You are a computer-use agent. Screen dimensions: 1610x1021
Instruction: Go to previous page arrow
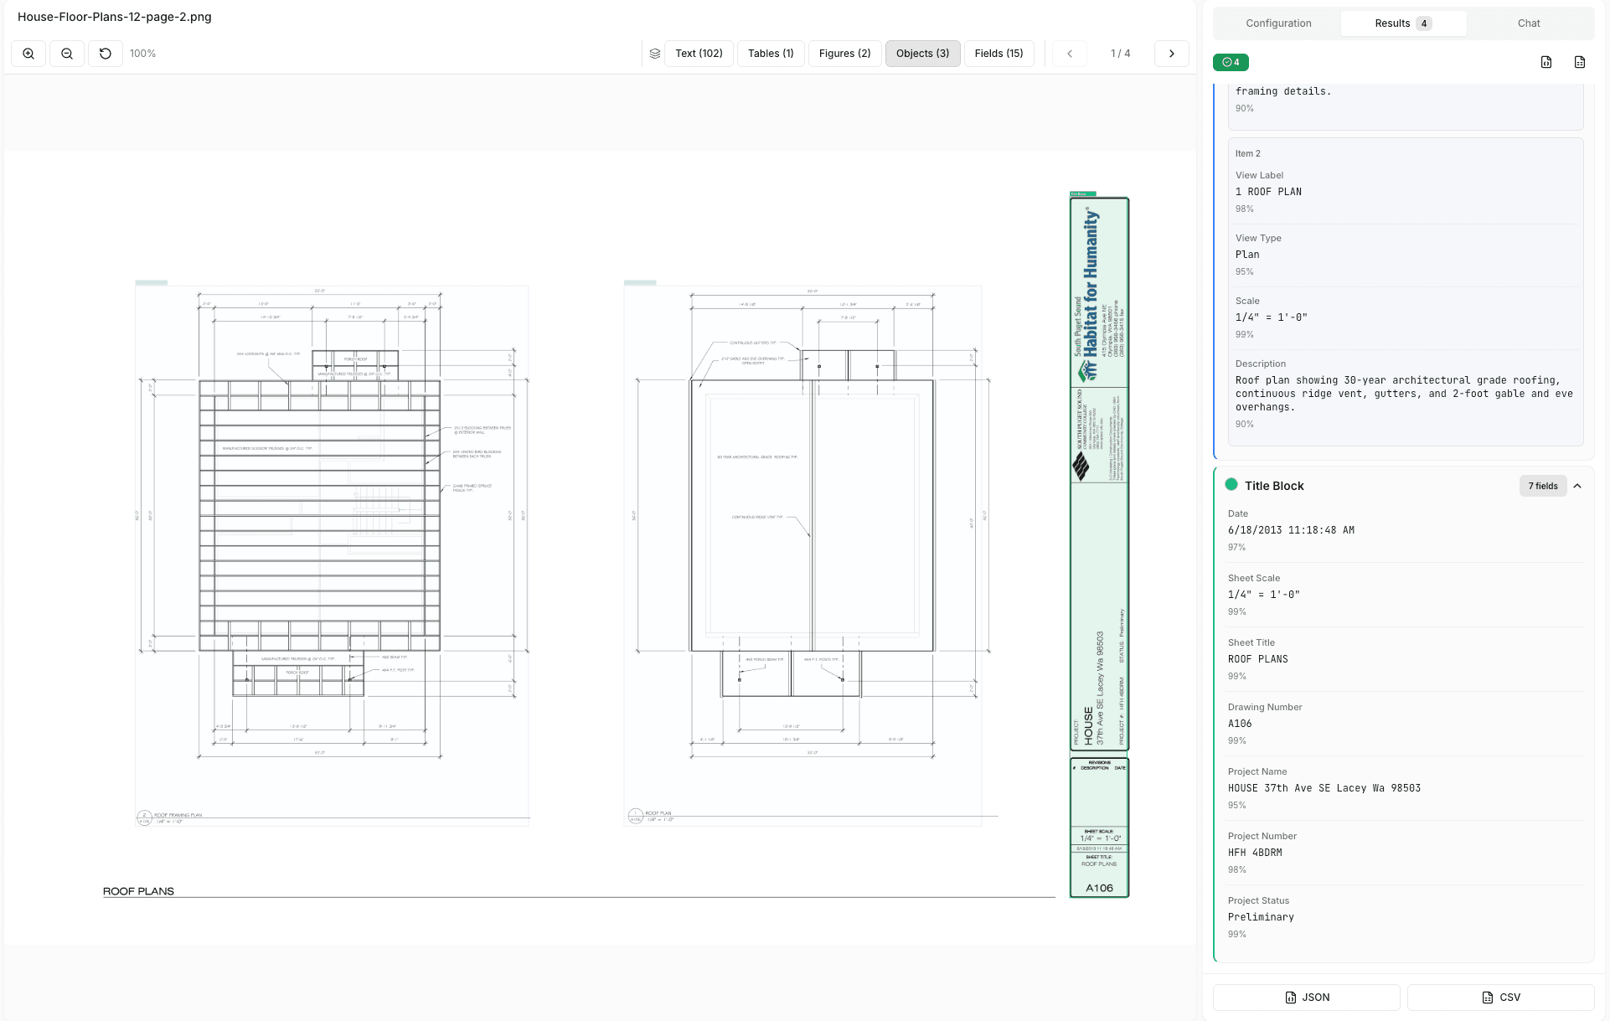[1070, 54]
